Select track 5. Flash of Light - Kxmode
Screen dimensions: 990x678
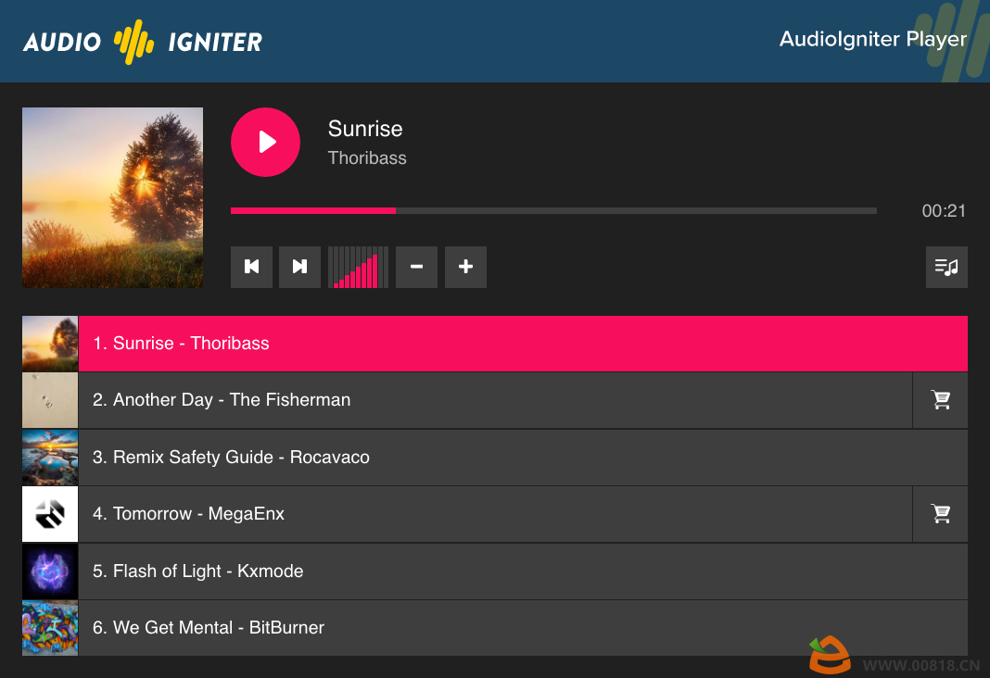click(523, 571)
